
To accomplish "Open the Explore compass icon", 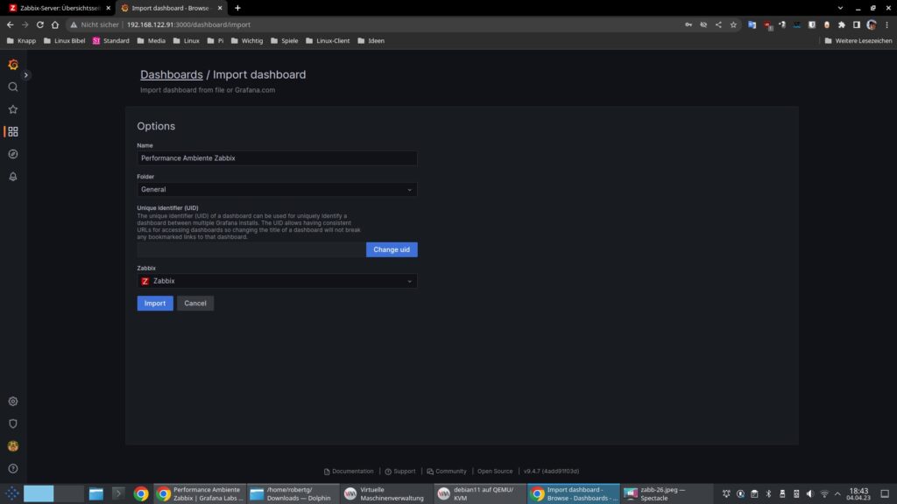I will coord(12,154).
